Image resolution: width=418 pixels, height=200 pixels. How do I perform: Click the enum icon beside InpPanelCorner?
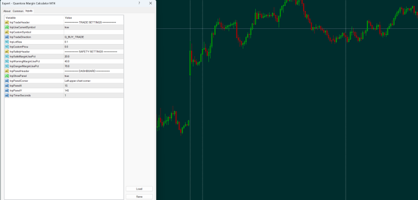[x=7, y=81]
